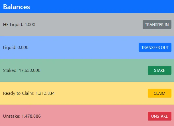Select the unstake amount 1,478.886
This screenshot has height=126, width=174.
tap(31, 116)
